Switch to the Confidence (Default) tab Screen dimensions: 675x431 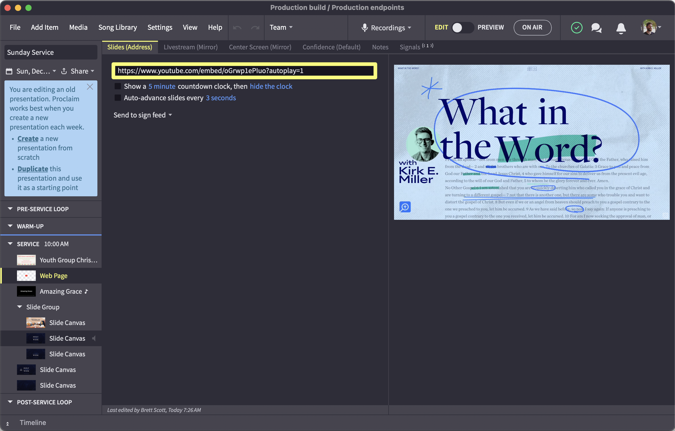coord(331,47)
